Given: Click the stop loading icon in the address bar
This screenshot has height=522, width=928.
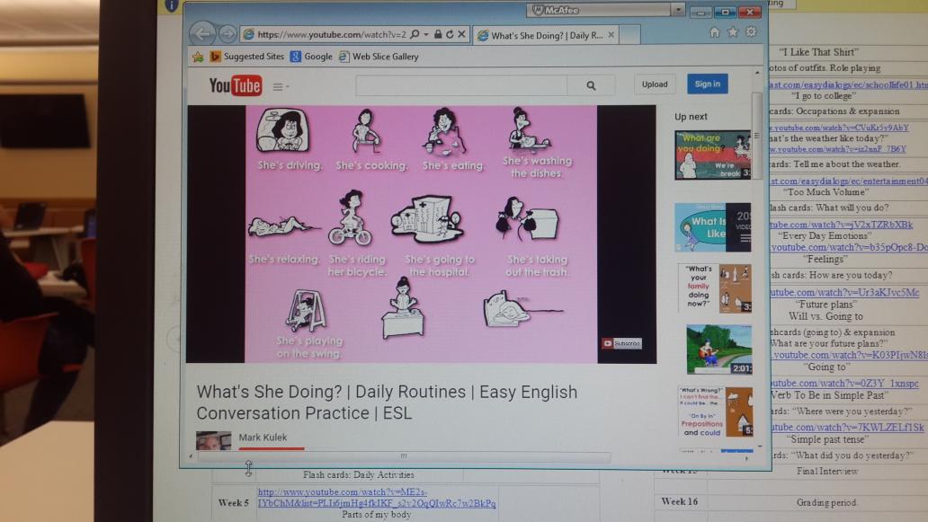Looking at the screenshot, I should click(x=460, y=34).
